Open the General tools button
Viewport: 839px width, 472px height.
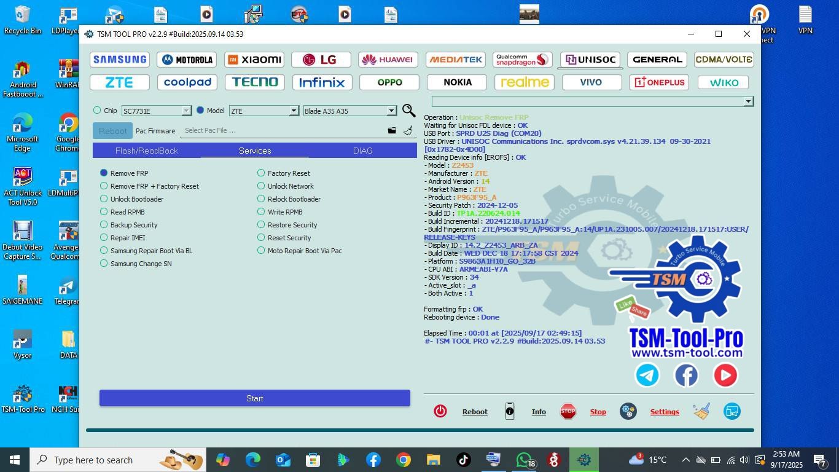click(657, 60)
